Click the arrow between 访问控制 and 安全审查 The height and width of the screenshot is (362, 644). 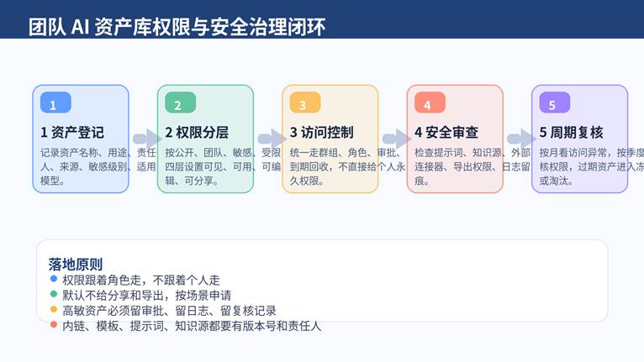click(396, 139)
